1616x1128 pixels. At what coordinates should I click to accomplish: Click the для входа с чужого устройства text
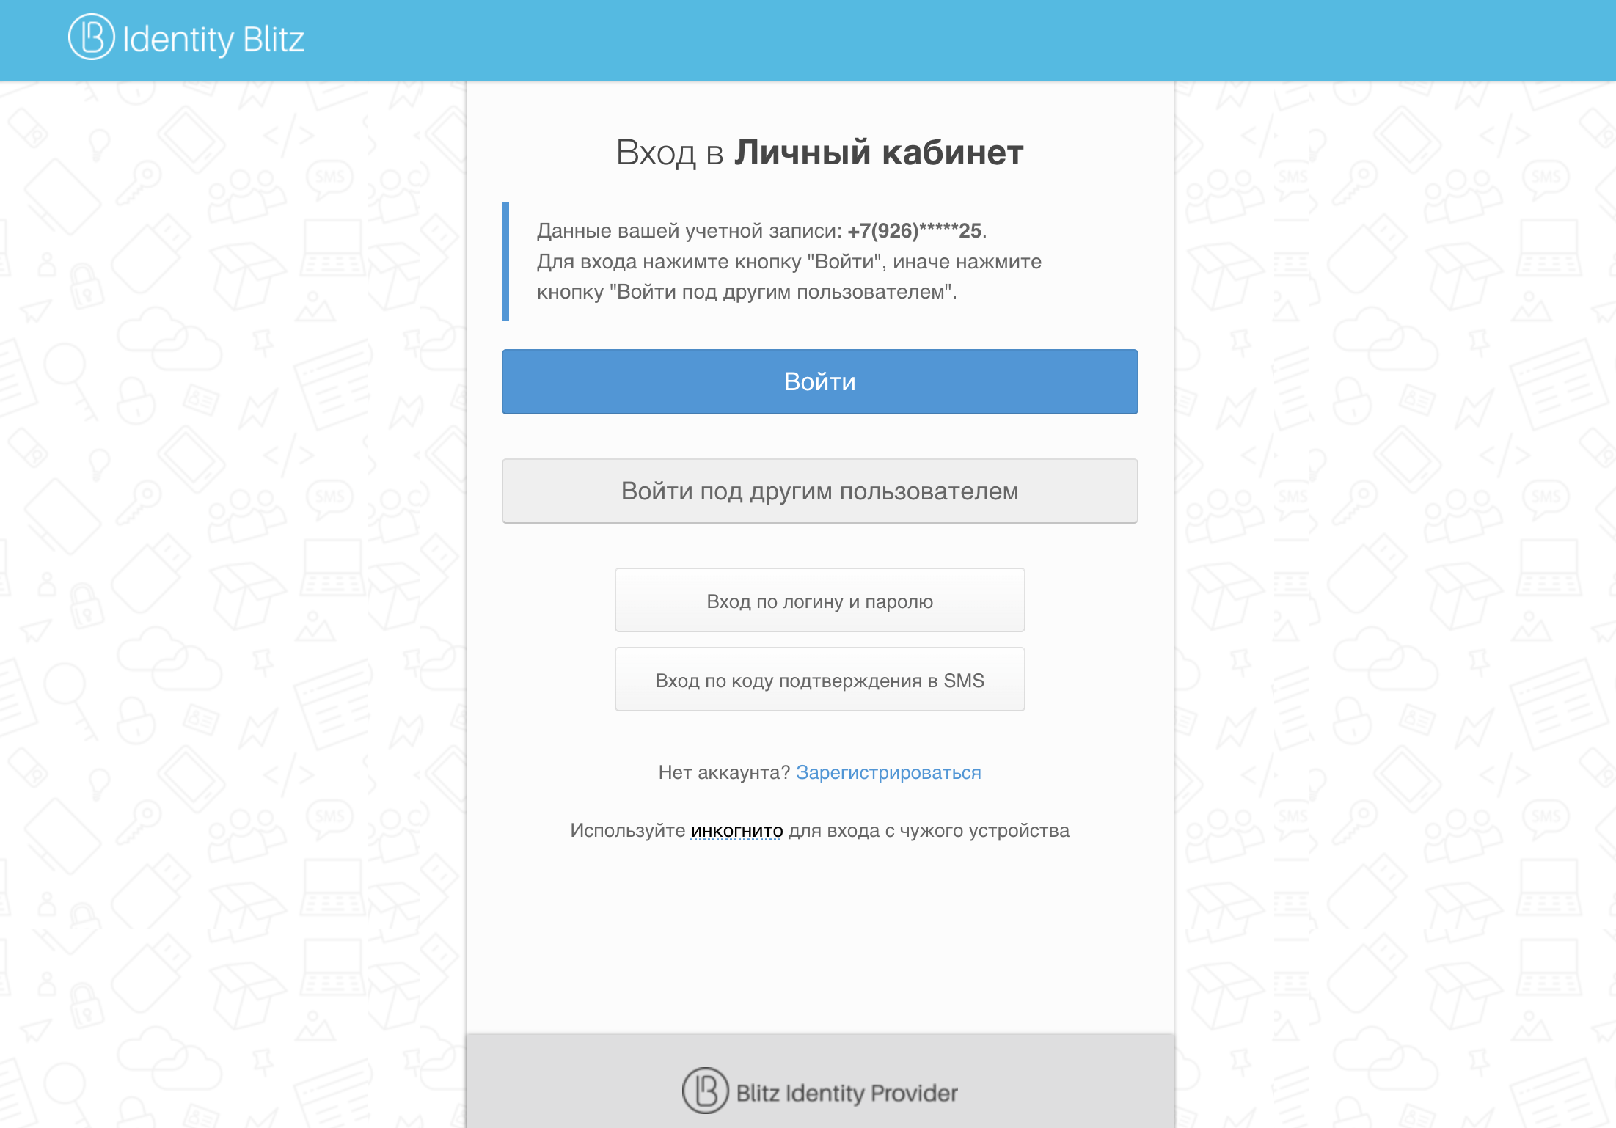929,831
